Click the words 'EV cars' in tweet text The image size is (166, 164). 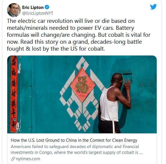pyautogui.click(x=106, y=28)
